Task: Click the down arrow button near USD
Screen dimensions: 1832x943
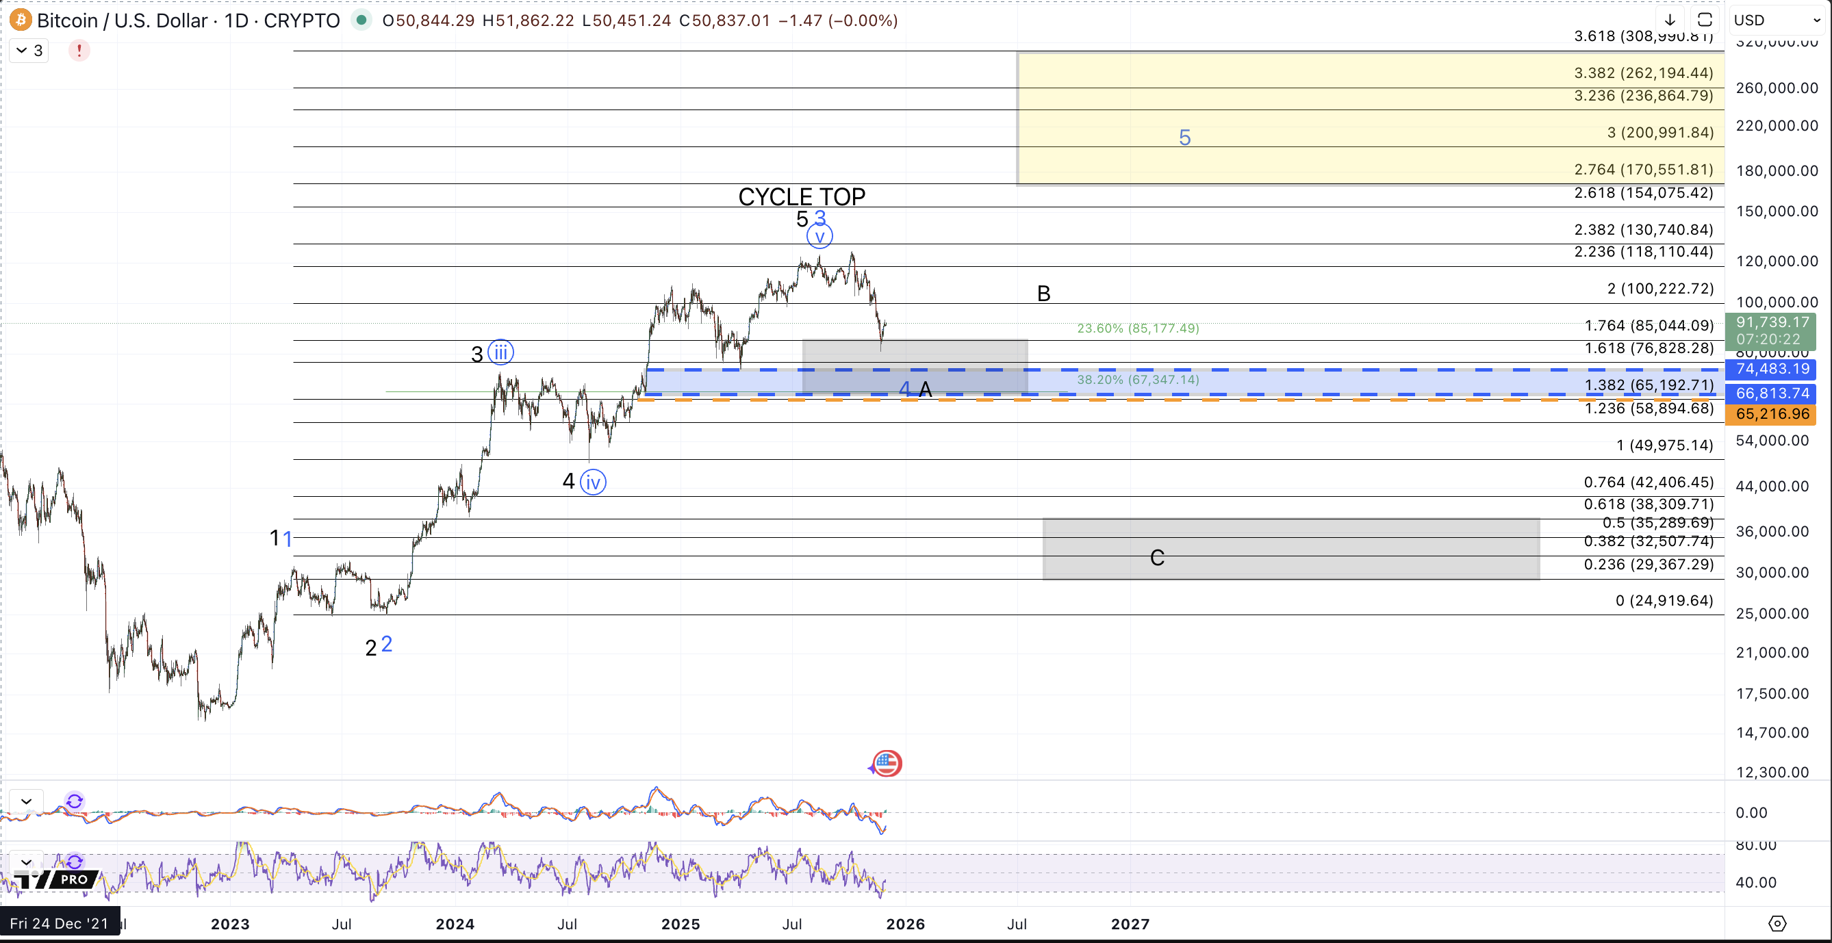Action: (x=1670, y=20)
